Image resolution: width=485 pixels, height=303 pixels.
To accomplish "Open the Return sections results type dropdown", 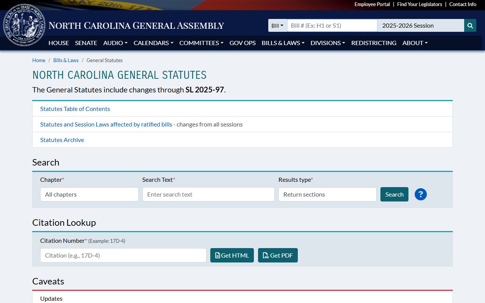I will [327, 194].
